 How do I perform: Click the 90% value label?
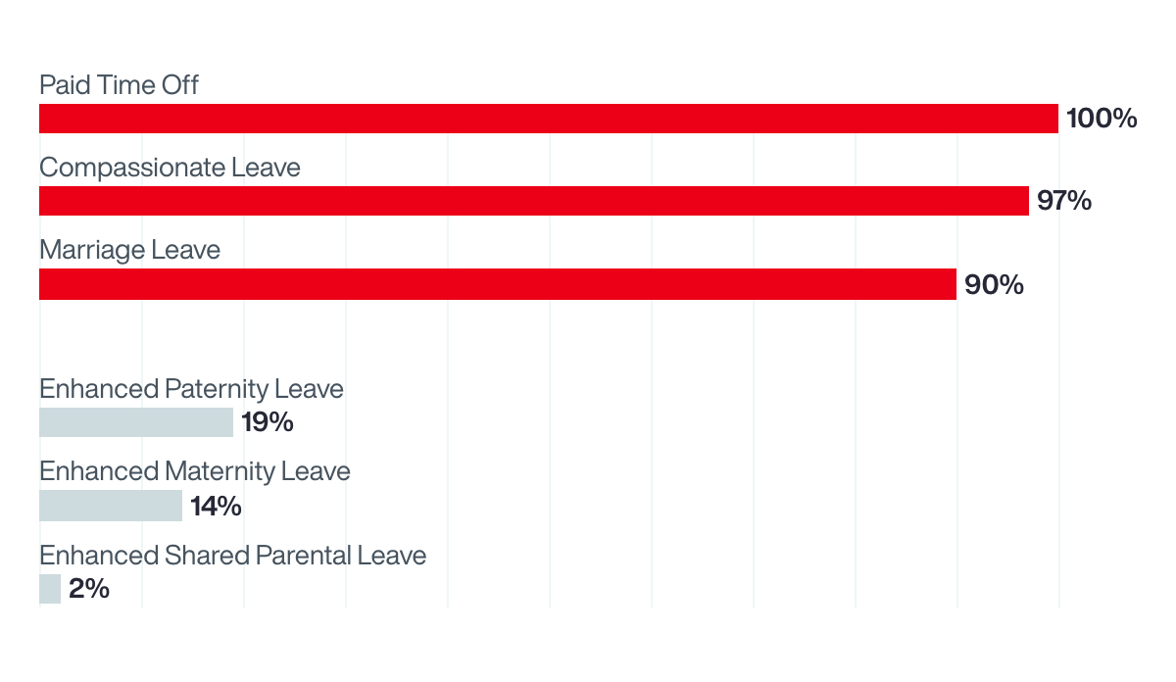[994, 284]
